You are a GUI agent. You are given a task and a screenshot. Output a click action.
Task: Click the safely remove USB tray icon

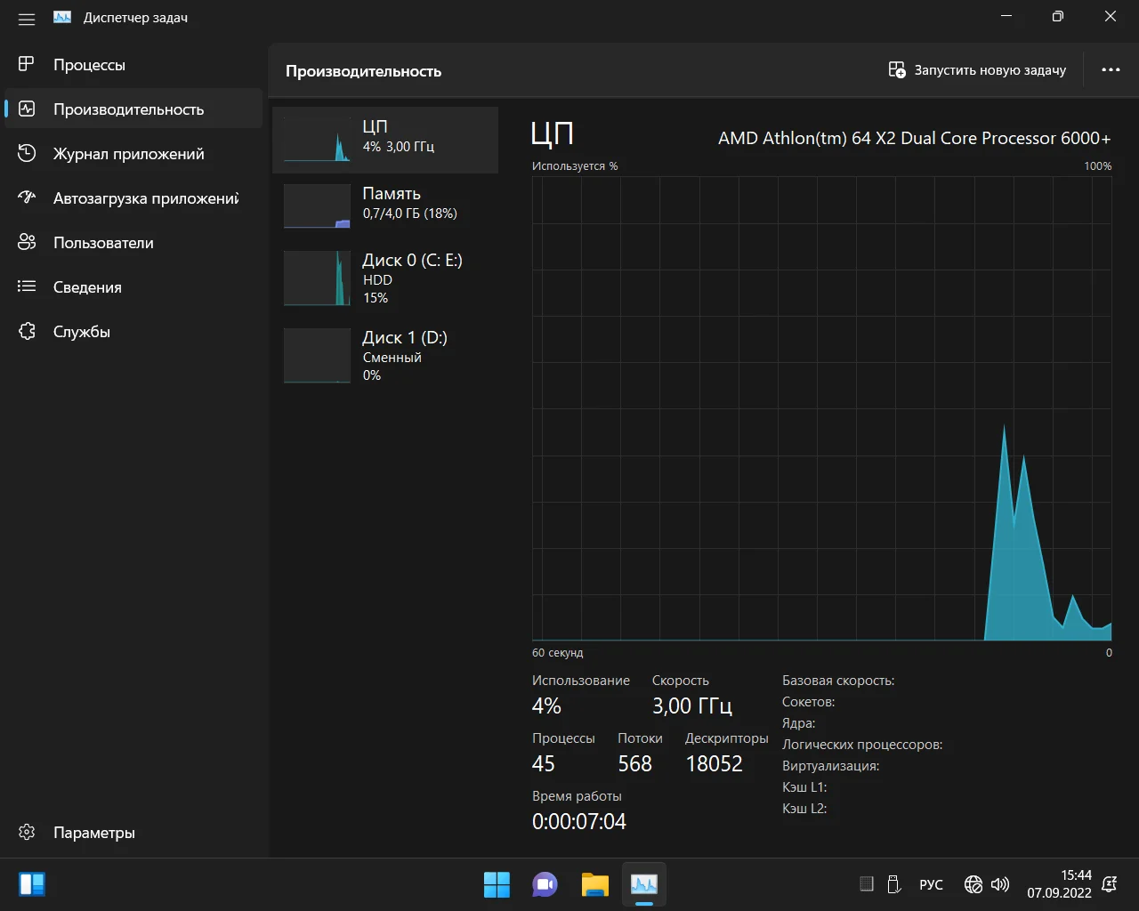click(x=893, y=884)
